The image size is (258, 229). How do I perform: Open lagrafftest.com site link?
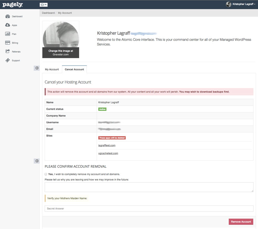tap(107, 145)
